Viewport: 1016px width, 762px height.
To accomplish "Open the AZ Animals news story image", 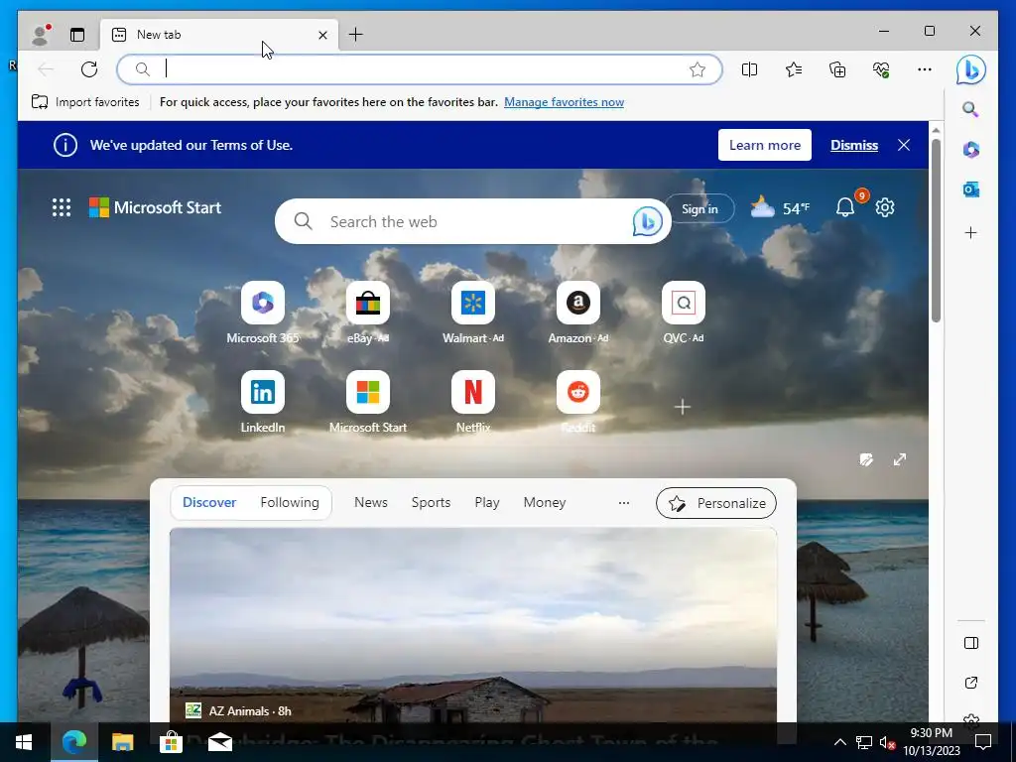I will [473, 625].
